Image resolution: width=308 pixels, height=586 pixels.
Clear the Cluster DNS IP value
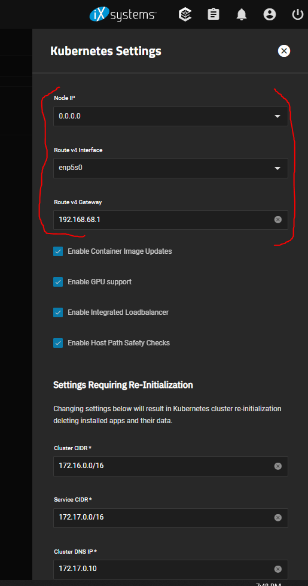[277, 569]
